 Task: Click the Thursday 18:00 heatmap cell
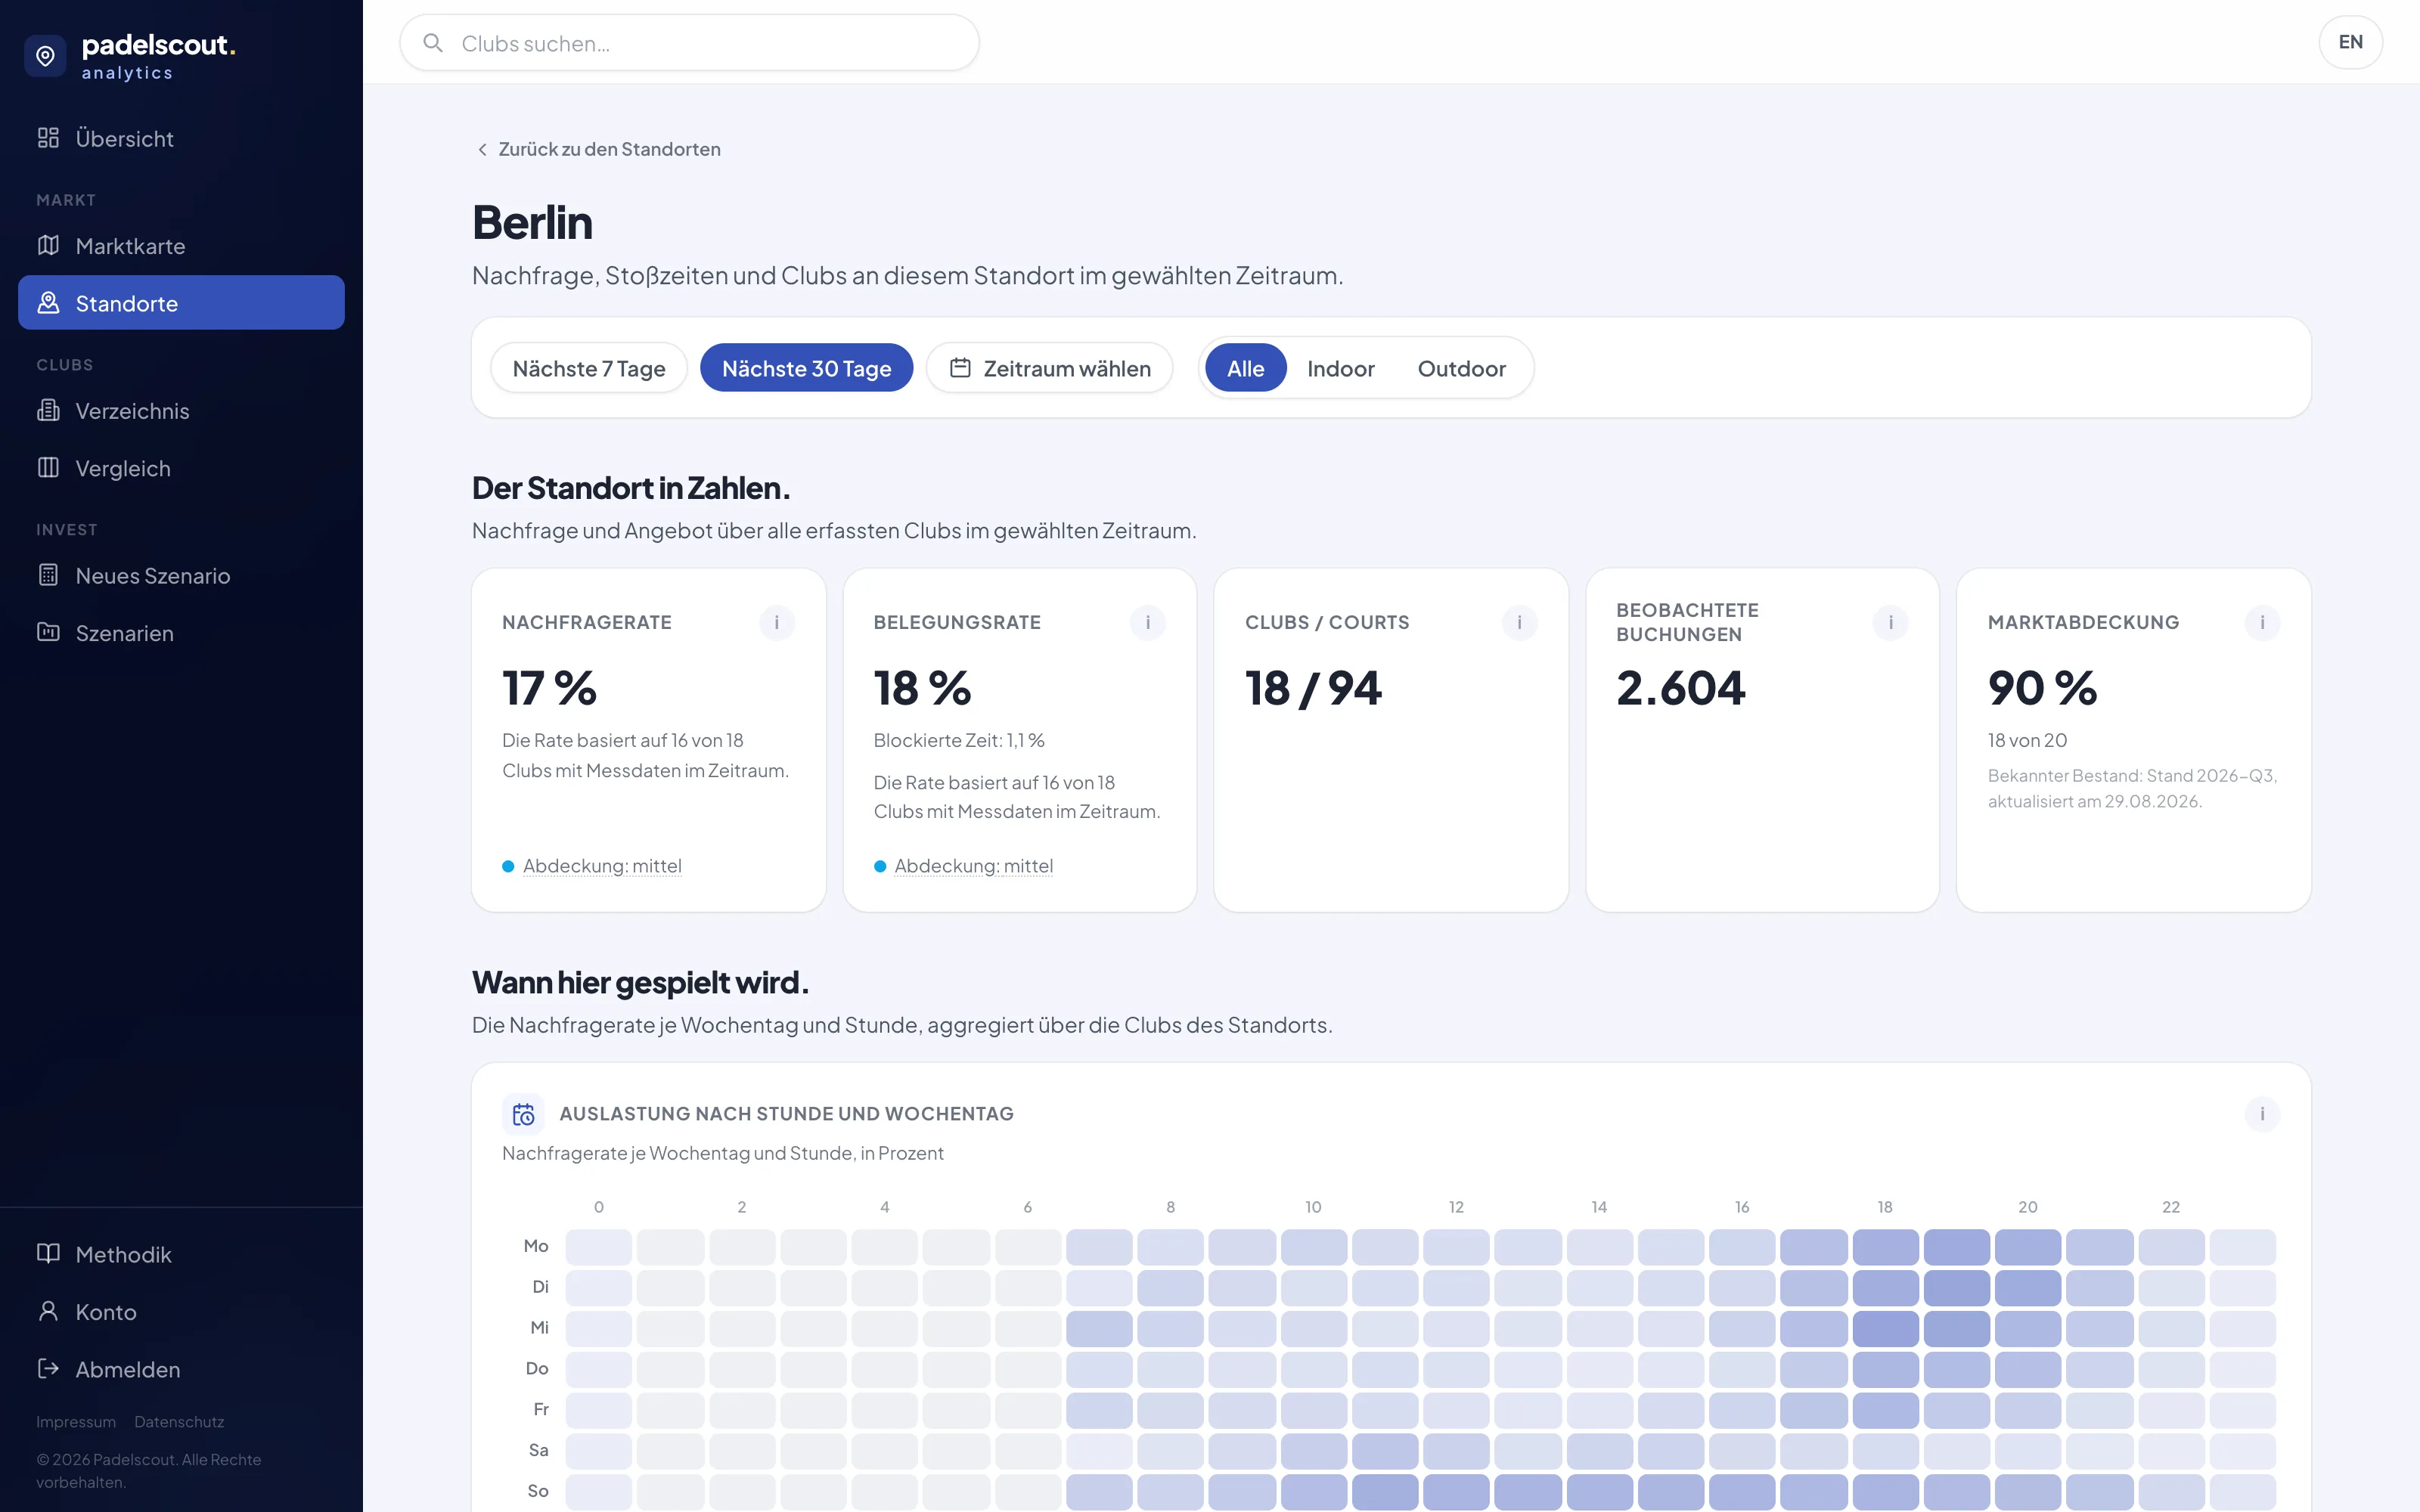[x=1885, y=1370]
